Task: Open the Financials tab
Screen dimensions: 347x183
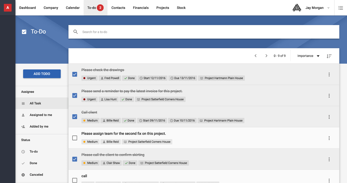Action: point(141,8)
